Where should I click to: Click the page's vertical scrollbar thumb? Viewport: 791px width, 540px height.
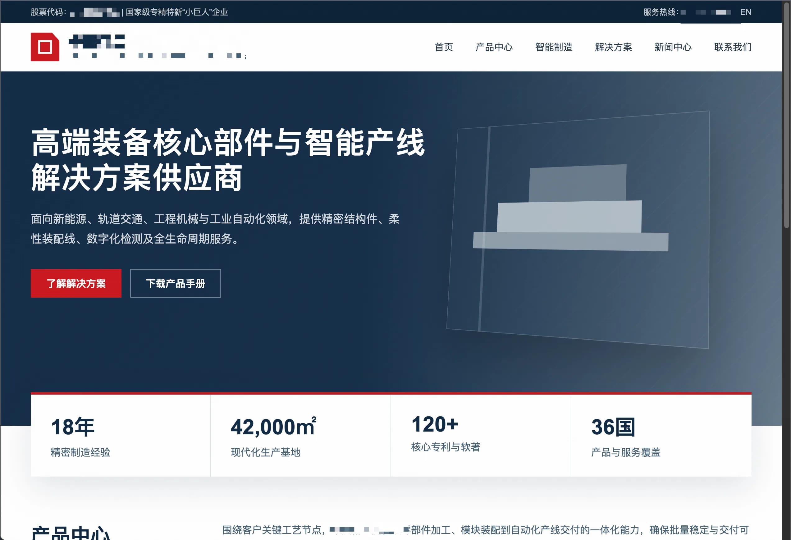point(786,116)
